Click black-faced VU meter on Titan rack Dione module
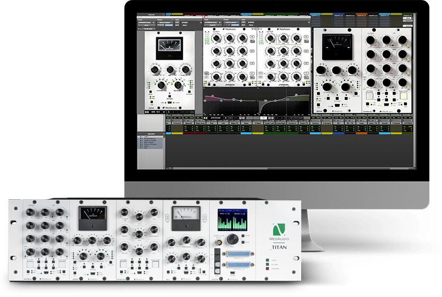442x297 pixels. click(93, 218)
